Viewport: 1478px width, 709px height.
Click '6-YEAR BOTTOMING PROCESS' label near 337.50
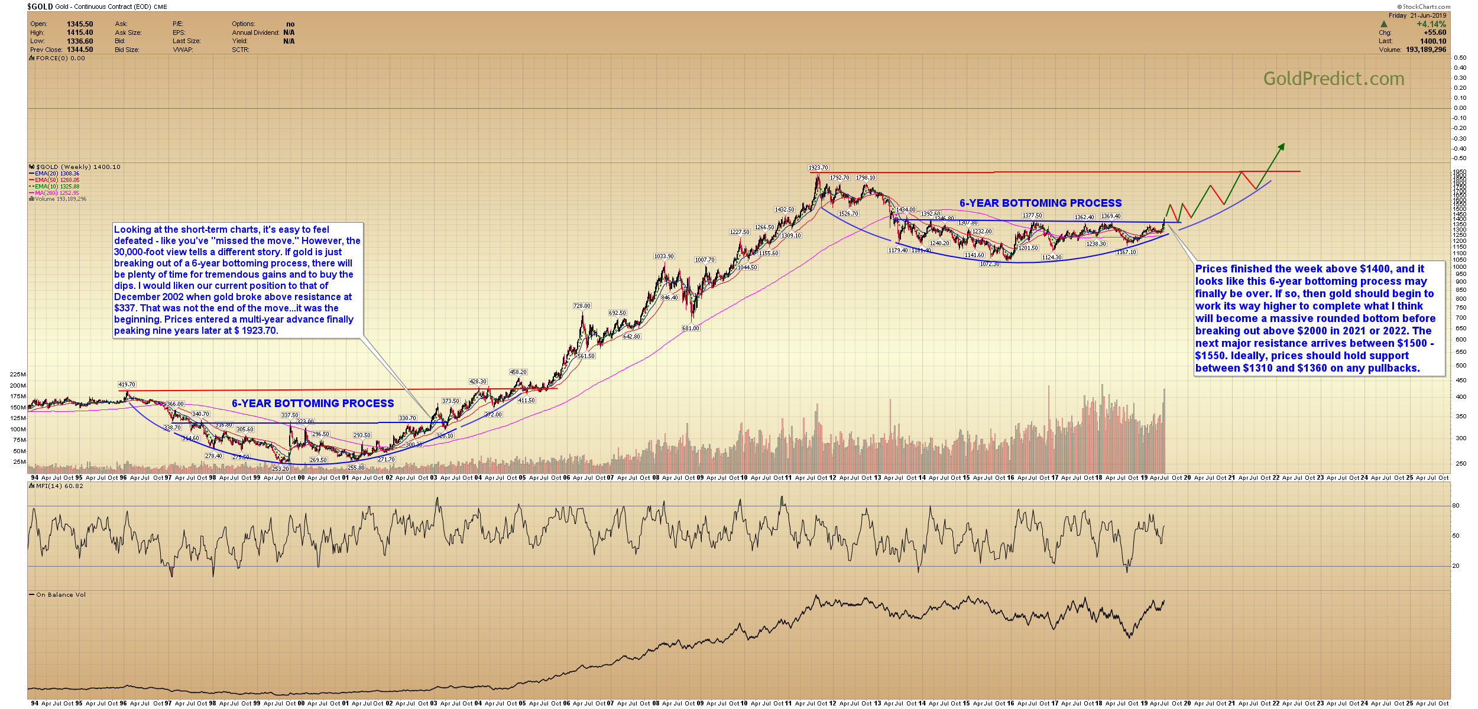click(313, 404)
